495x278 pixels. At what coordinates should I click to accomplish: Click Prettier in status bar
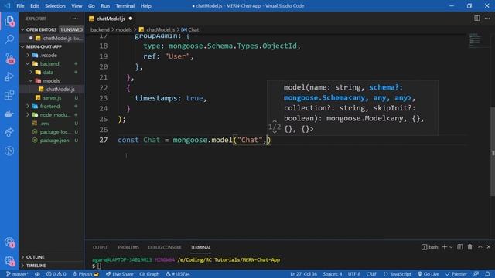(456, 274)
